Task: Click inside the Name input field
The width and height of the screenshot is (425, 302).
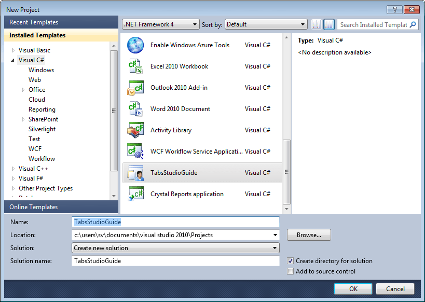Action: point(175,222)
